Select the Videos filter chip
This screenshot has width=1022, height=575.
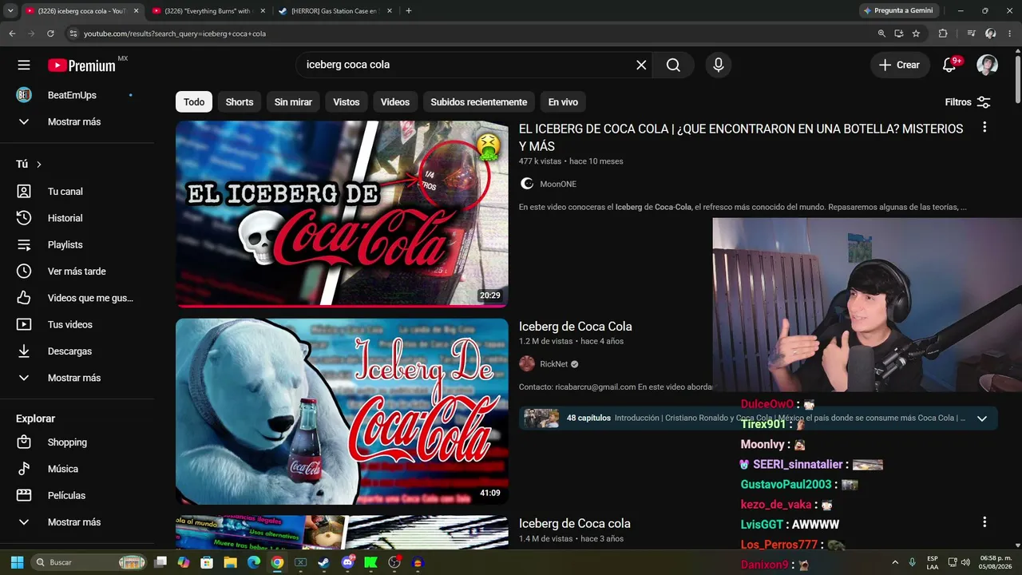point(395,102)
